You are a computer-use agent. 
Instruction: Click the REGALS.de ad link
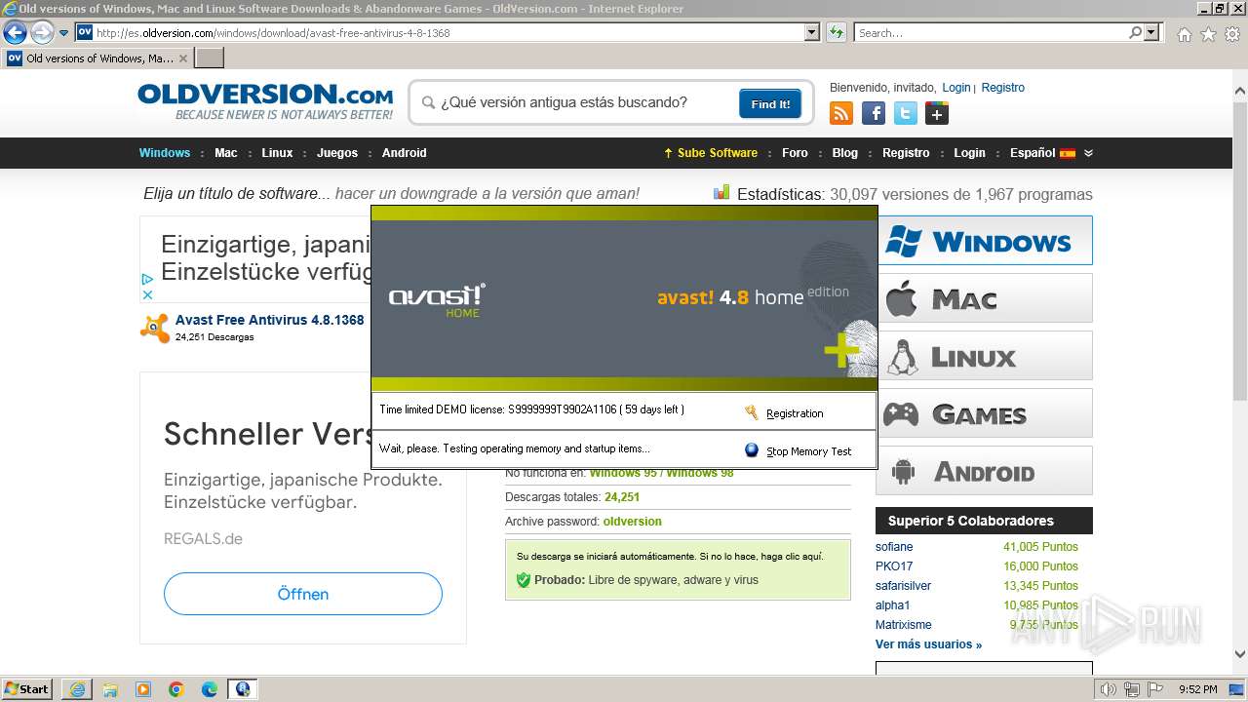click(x=203, y=538)
